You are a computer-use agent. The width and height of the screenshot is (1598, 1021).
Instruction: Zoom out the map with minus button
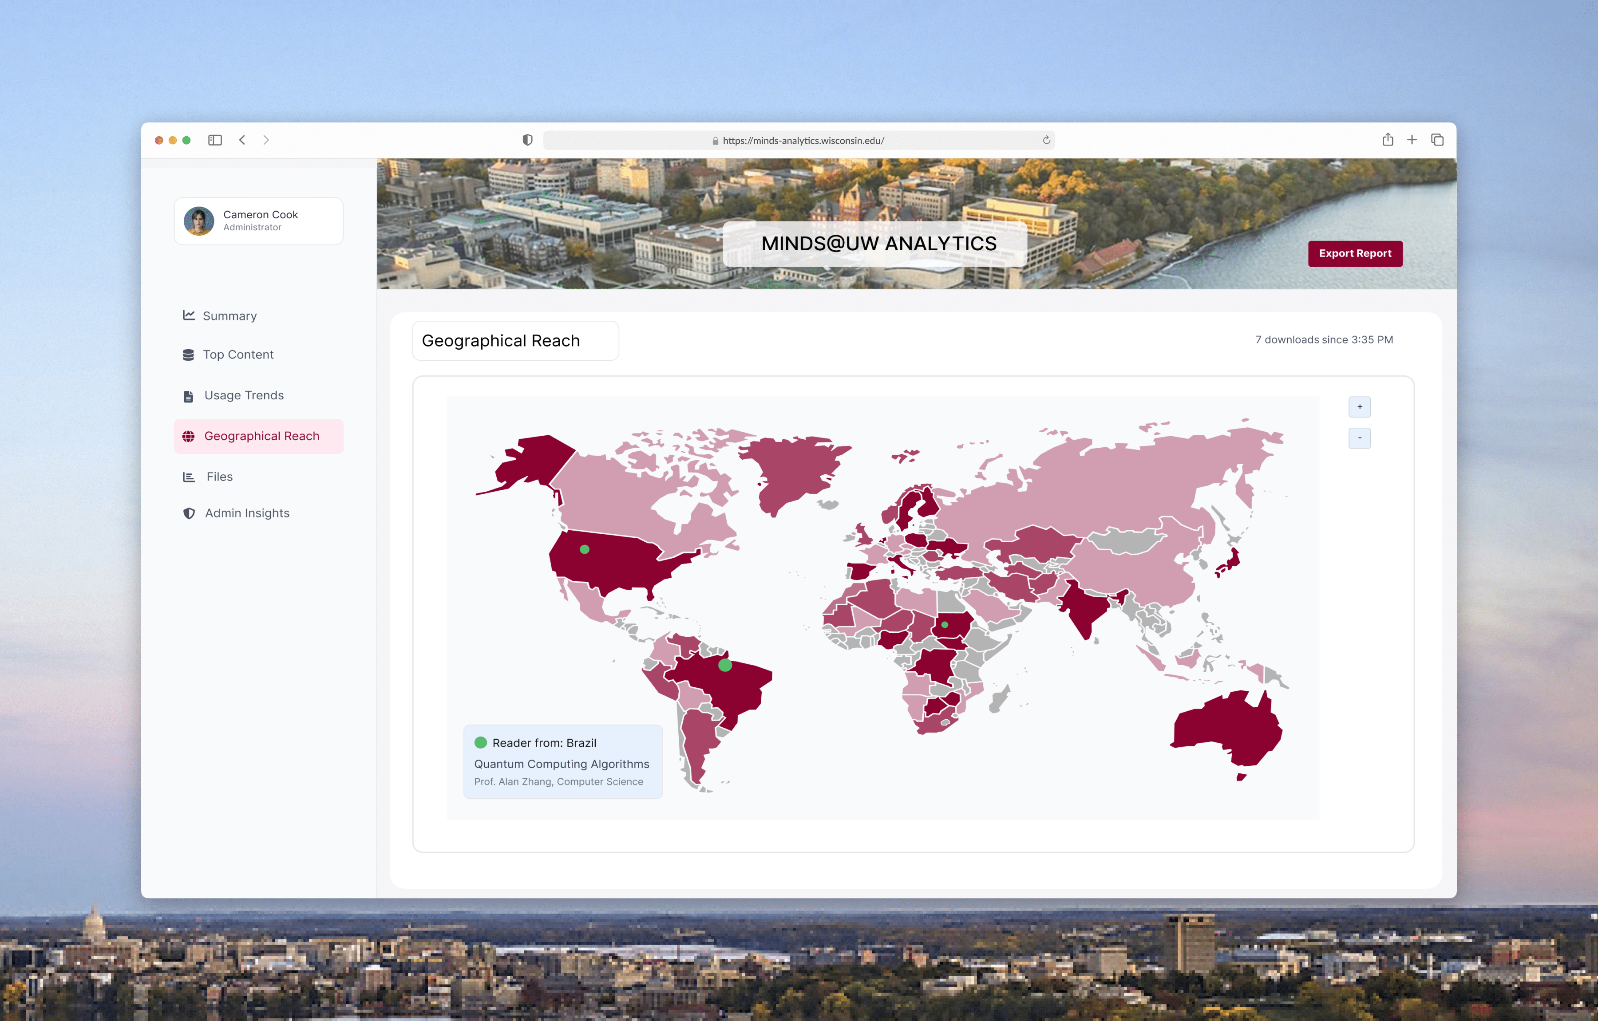tap(1359, 438)
